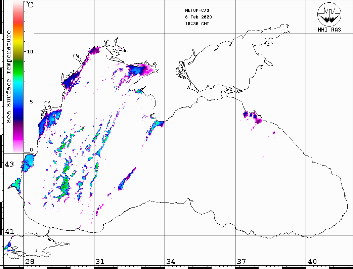
Task: Click the green region of the color bar
Action: click(18, 68)
